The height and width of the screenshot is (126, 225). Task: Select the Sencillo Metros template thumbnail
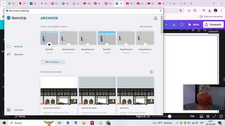coord(49,38)
